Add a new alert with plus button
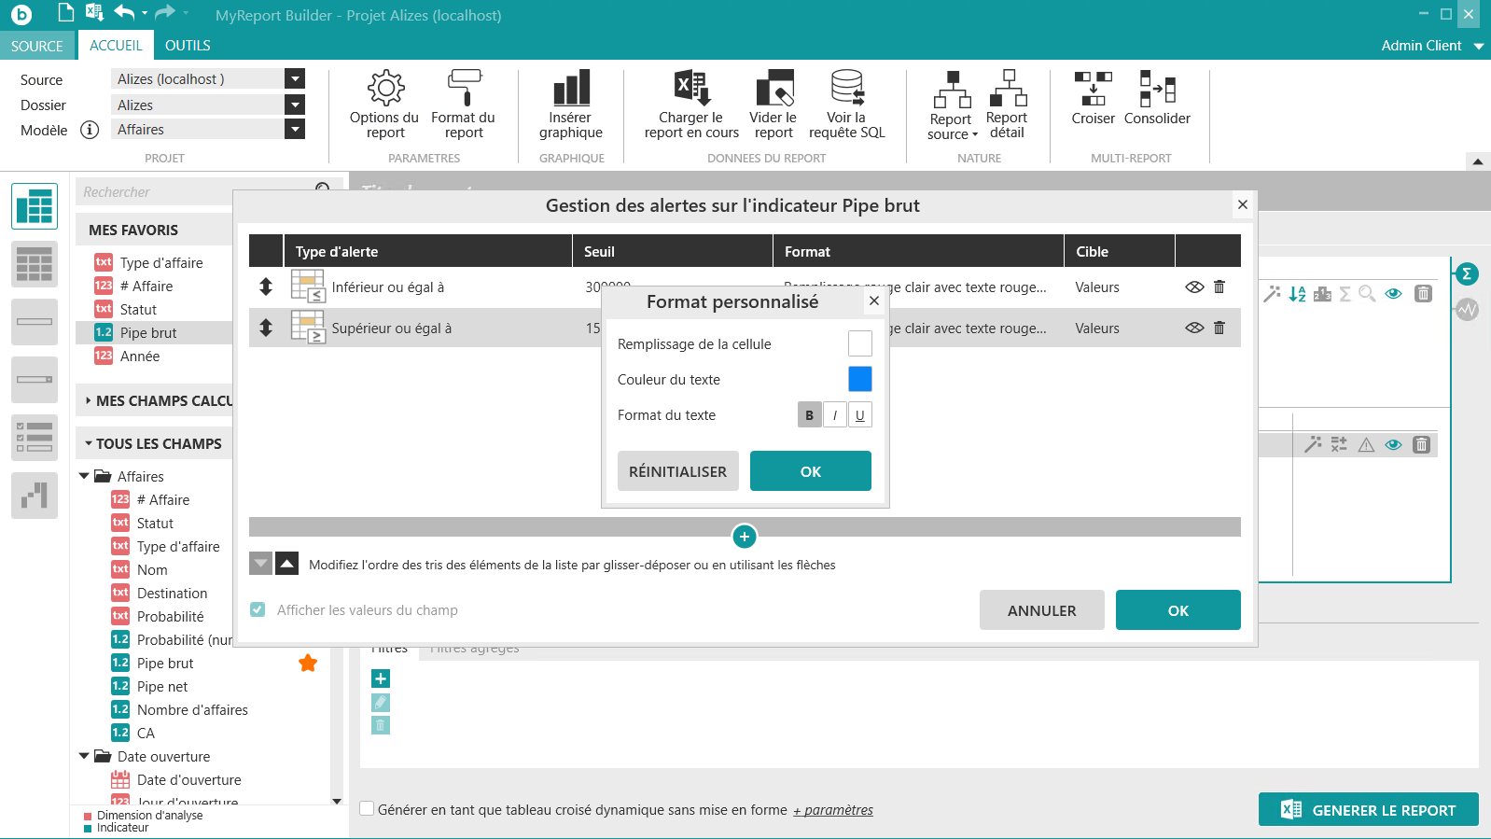The image size is (1491, 839). 744,537
